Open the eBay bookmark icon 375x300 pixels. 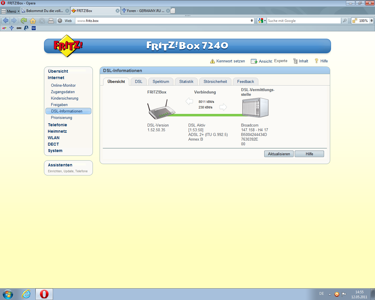point(4,28)
